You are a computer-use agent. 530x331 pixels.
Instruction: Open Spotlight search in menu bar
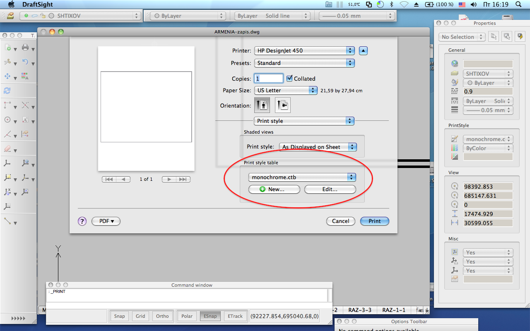(518, 4)
